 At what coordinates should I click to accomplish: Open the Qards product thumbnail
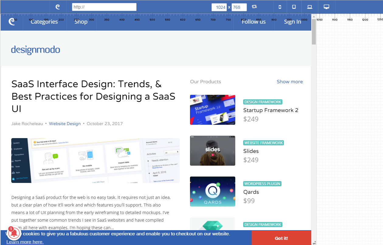pos(212,191)
